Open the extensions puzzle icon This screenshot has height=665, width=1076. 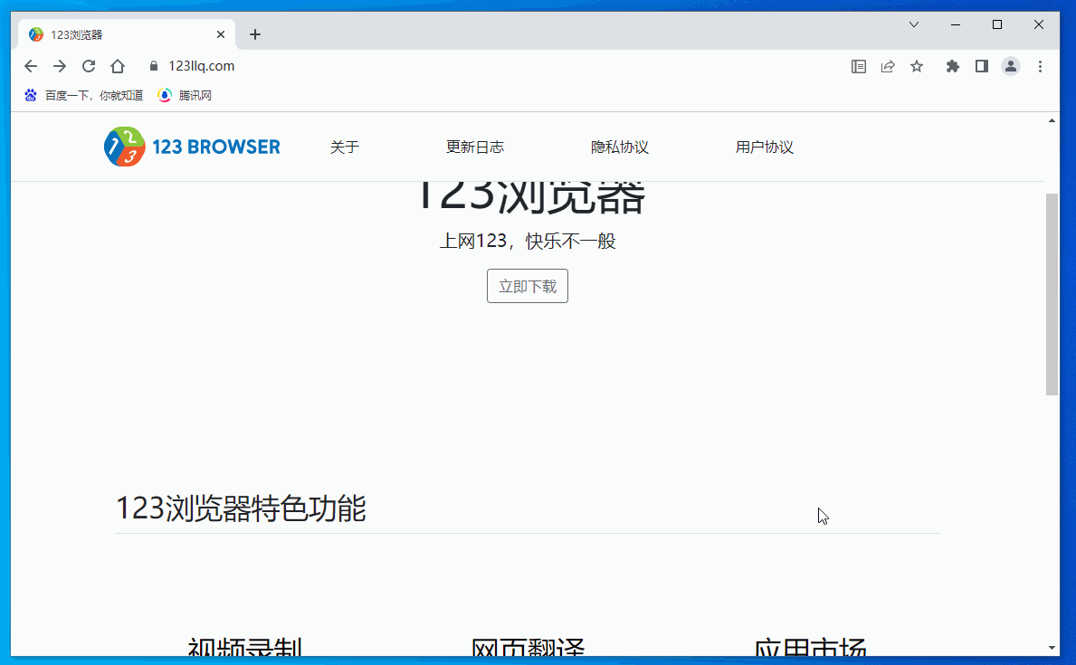952,66
